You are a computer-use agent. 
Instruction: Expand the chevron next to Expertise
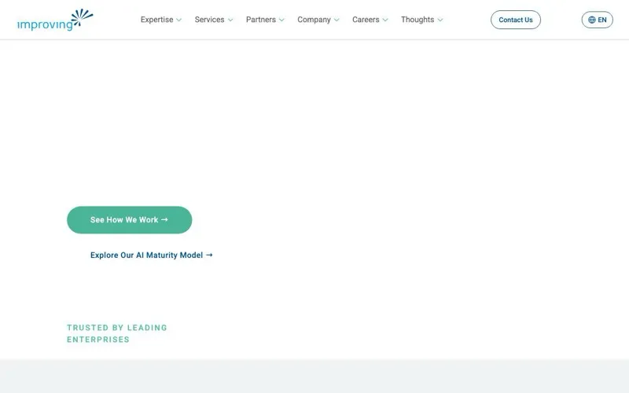[x=179, y=20]
